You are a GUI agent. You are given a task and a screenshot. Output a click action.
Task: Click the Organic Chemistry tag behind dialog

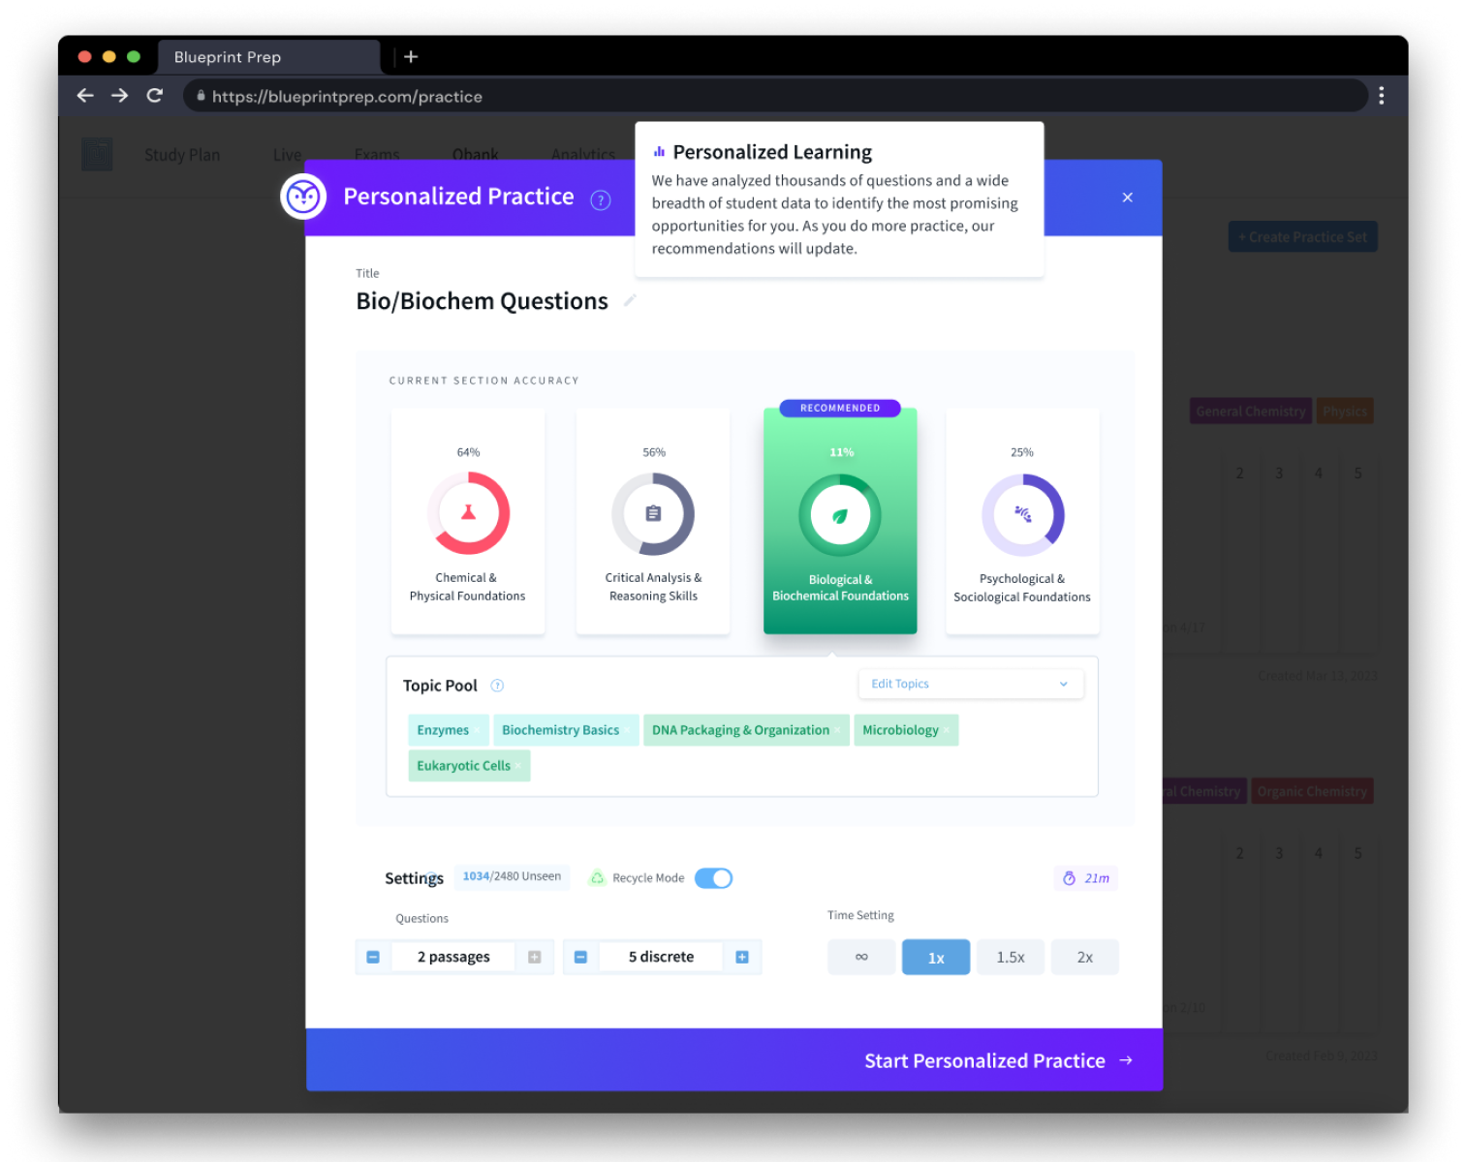point(1312,791)
